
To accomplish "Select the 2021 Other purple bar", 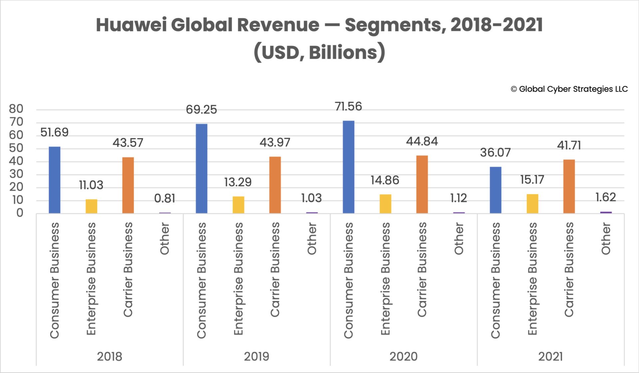I will click(x=606, y=212).
